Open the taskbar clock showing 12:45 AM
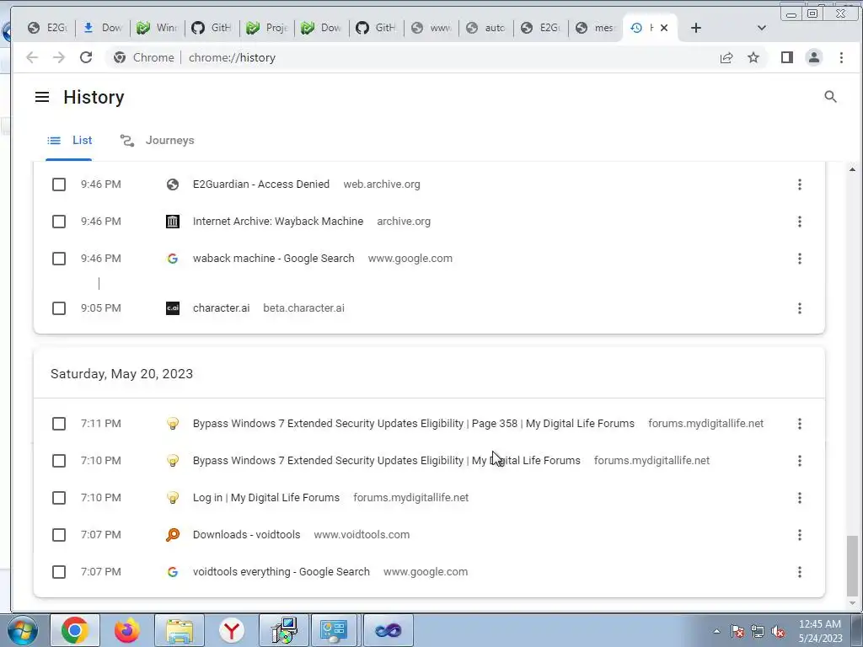 [820, 630]
